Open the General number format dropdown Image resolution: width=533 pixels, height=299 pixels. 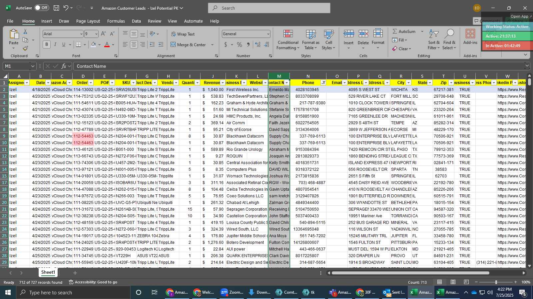click(268, 34)
